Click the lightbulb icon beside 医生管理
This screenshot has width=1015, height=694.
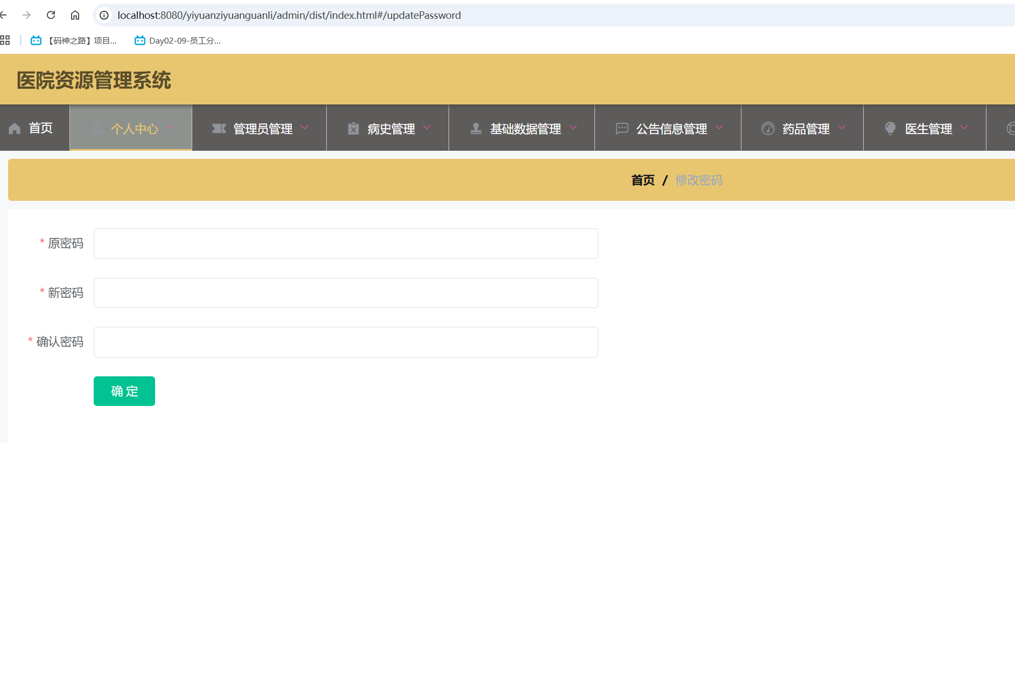pyautogui.click(x=890, y=129)
